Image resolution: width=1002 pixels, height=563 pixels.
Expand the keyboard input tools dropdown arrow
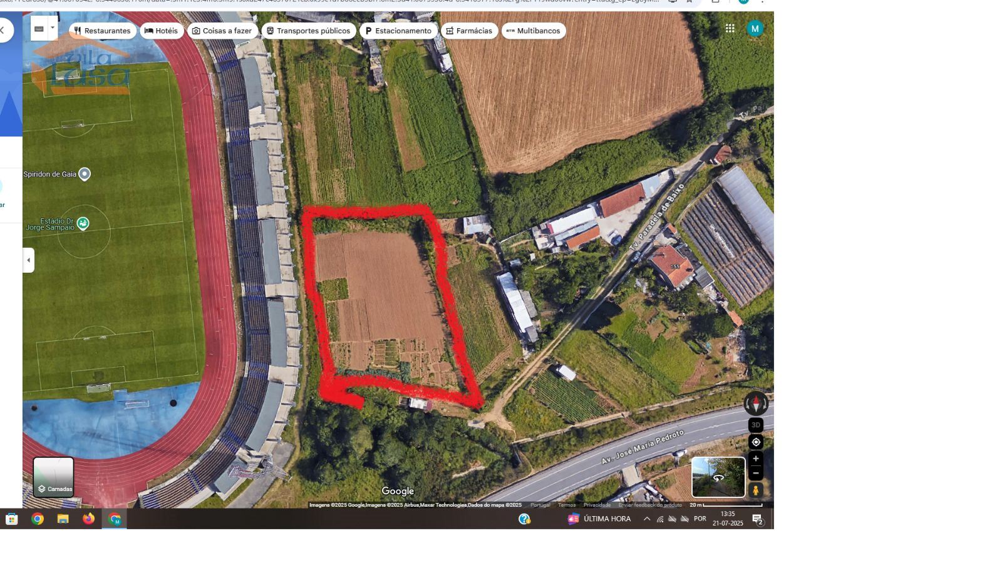(x=53, y=28)
